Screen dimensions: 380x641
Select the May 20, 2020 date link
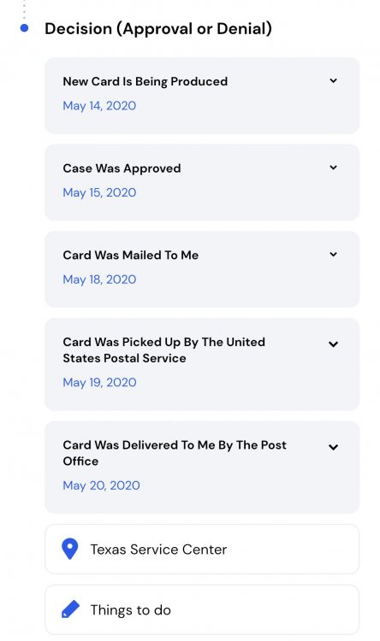pos(101,485)
